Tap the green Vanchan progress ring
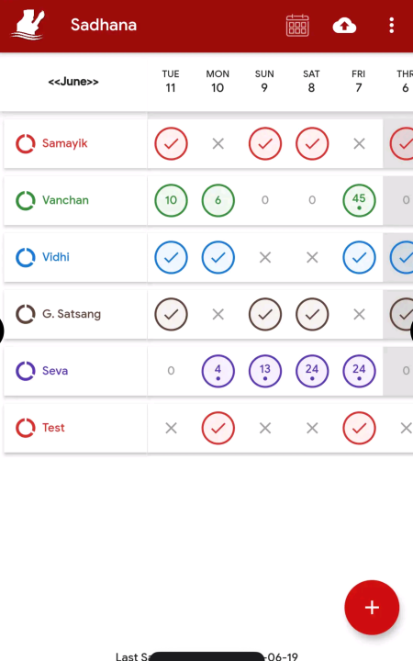Viewport: 413px width, 661px height. click(x=26, y=200)
